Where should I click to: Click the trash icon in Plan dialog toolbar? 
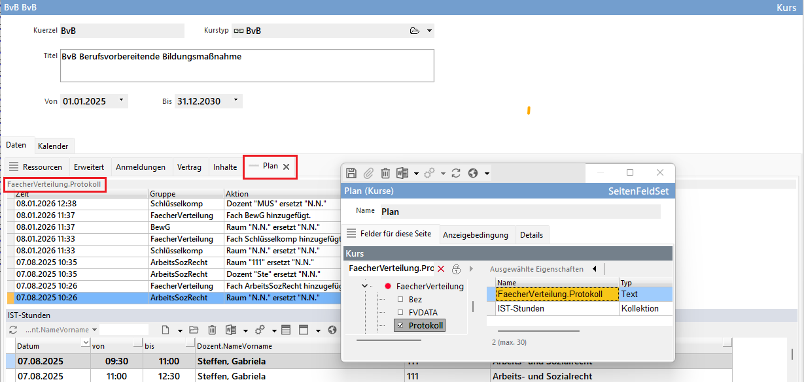point(385,173)
